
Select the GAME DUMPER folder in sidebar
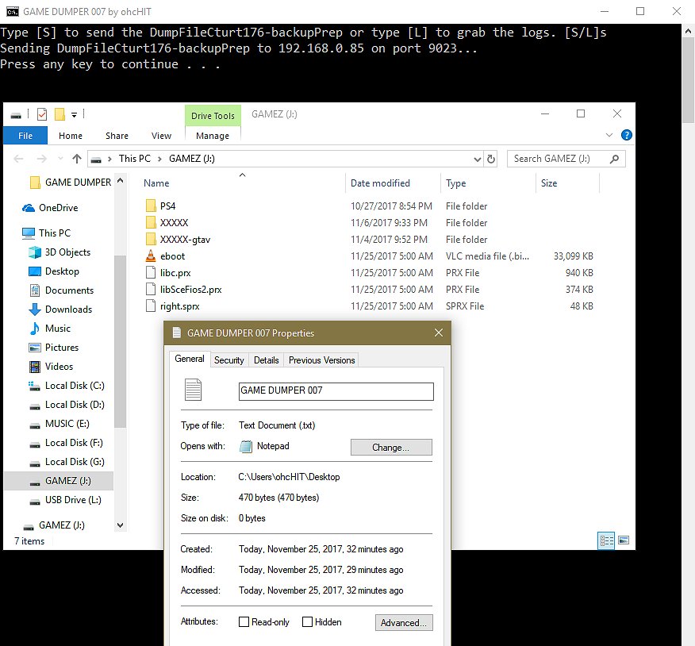tap(71, 183)
